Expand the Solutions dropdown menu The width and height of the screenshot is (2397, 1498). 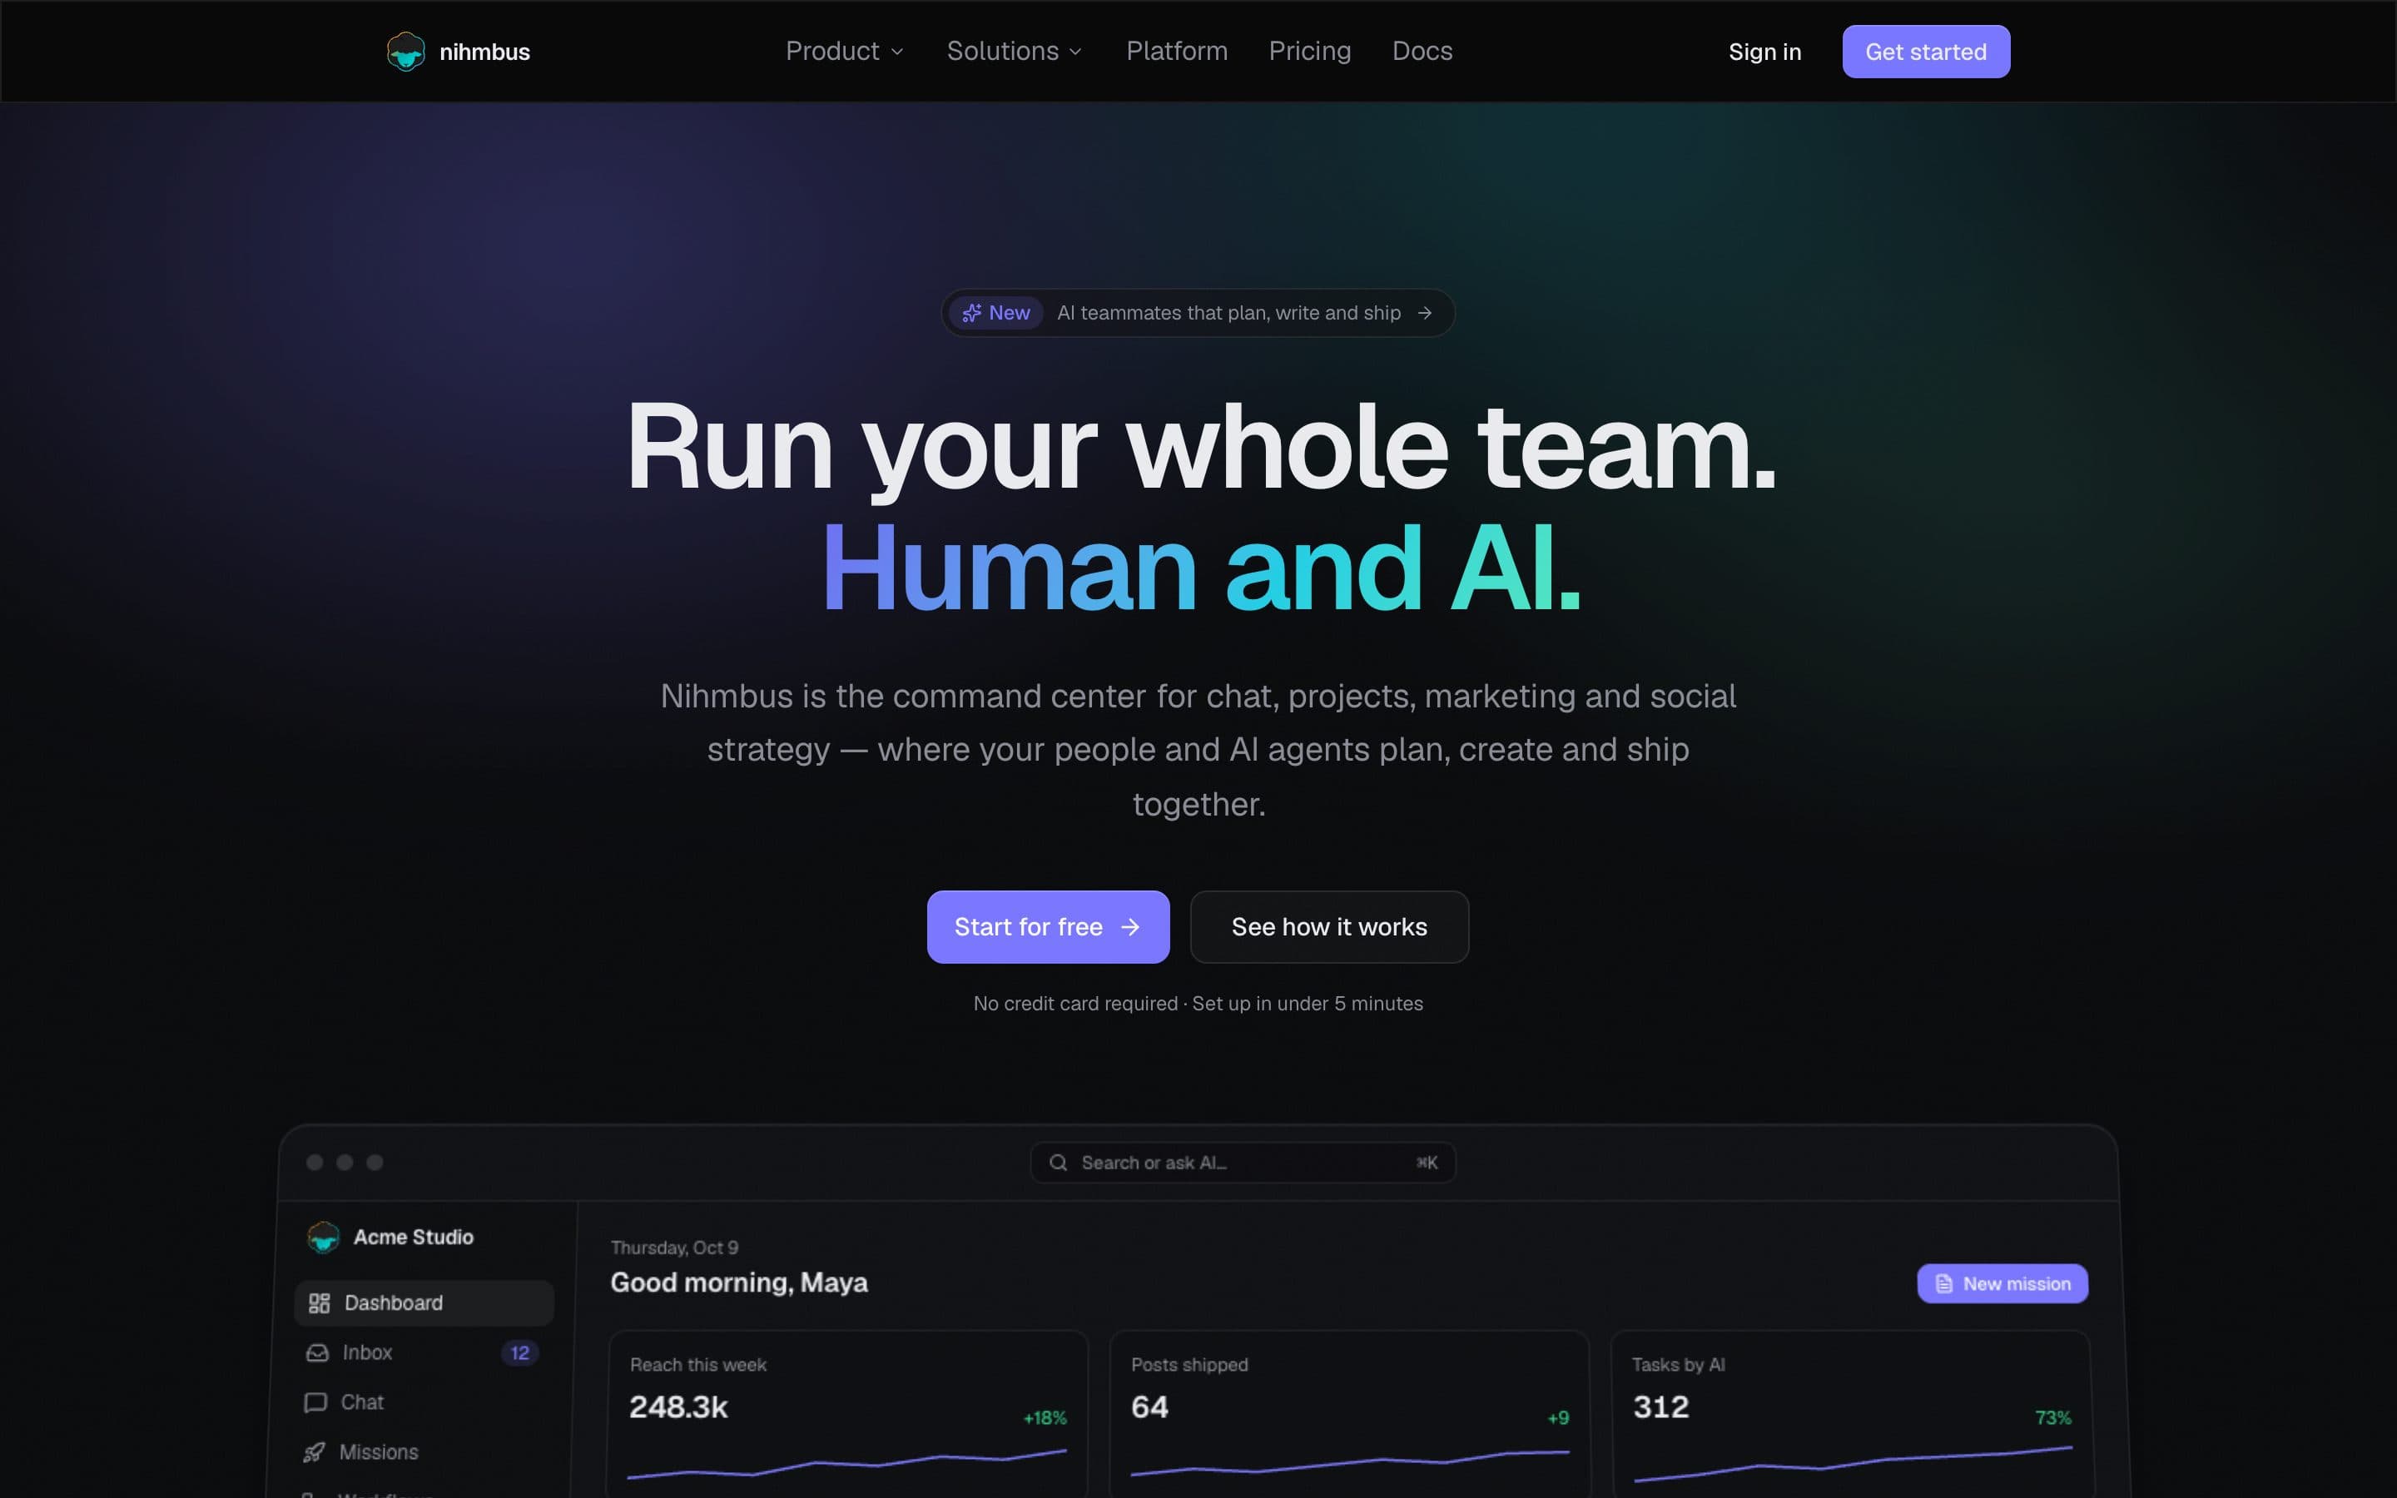point(1015,52)
